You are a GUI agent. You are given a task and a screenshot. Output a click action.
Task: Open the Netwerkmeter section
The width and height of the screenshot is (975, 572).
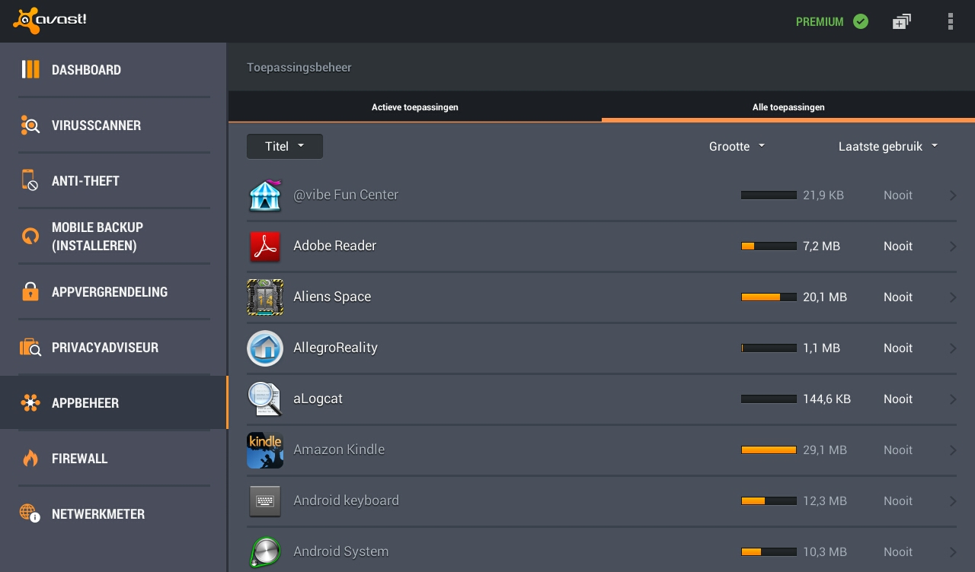113,514
